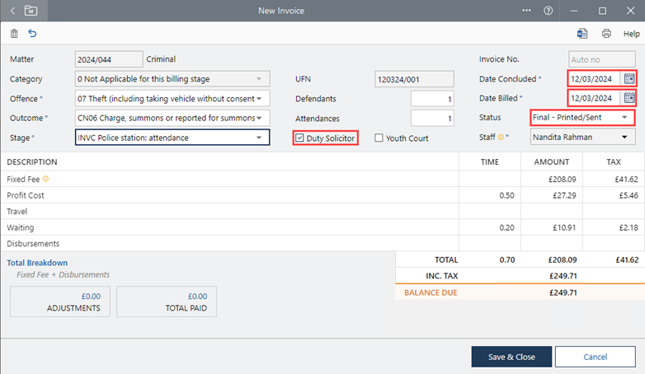
Task: Expand the Status dropdown
Action: click(624, 118)
